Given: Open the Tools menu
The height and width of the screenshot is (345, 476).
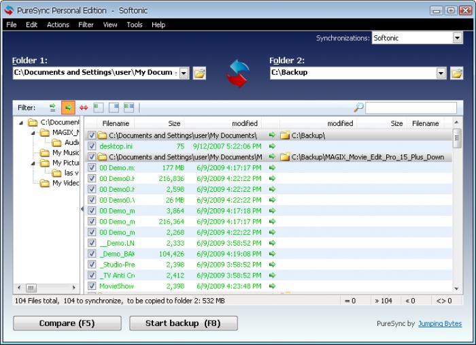Looking at the screenshot, I should click(135, 24).
